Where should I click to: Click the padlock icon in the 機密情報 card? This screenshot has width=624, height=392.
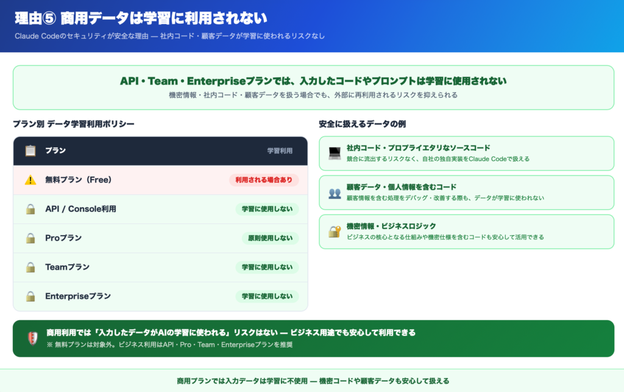tap(335, 231)
